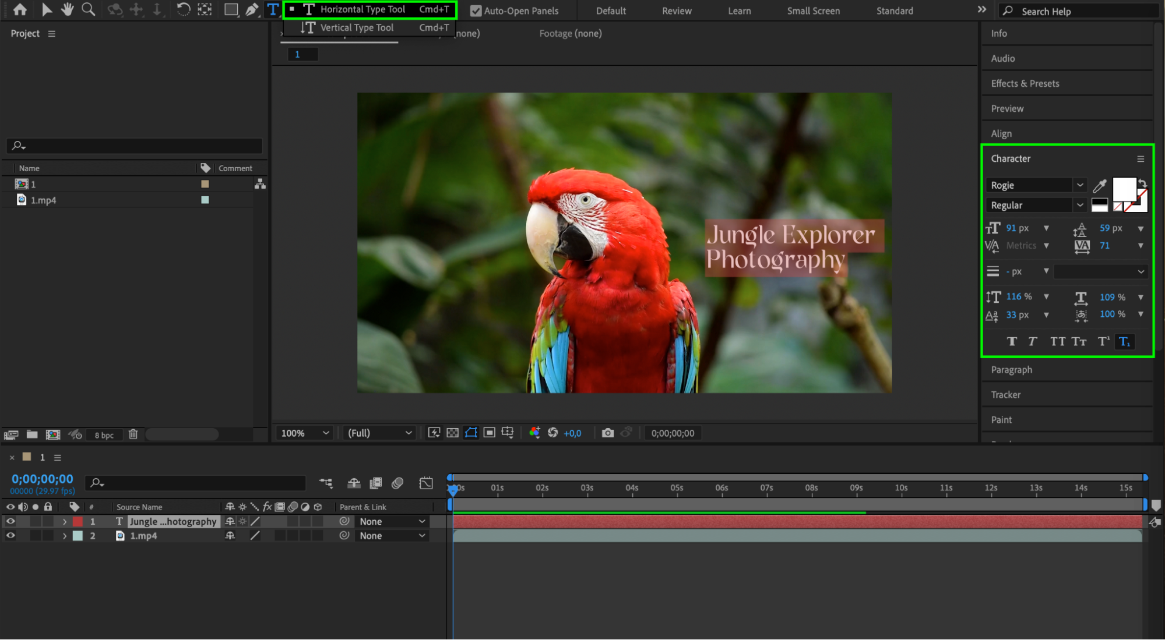Open the Rogie font family dropdown
The width and height of the screenshot is (1165, 640).
tap(1079, 185)
